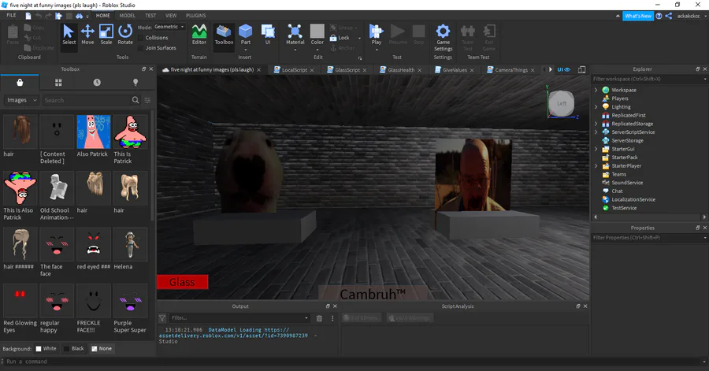Open the Output filter dropdown arrow
This screenshot has width=709, height=371.
[306, 318]
